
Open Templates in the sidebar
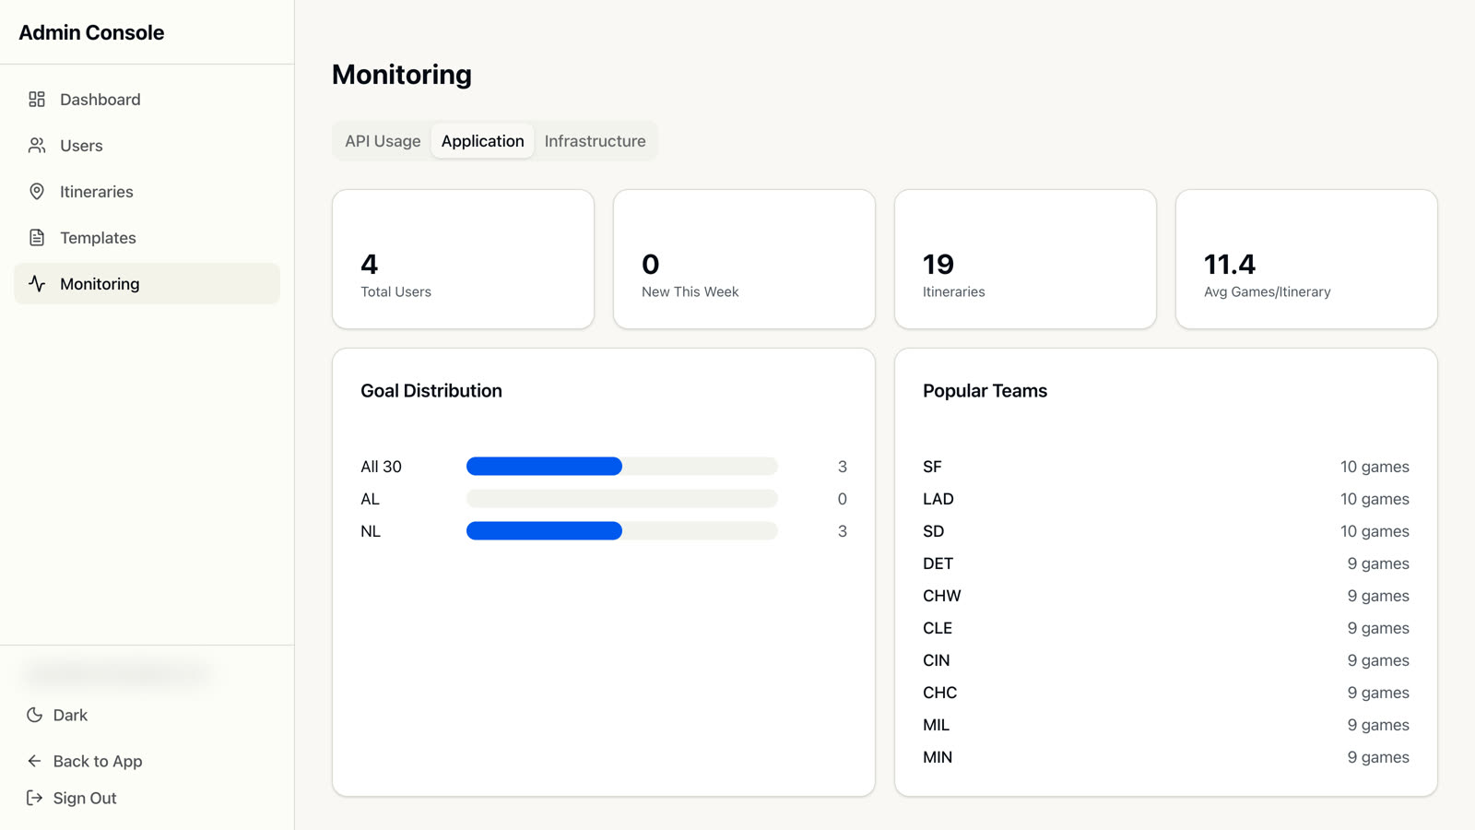[147, 238]
